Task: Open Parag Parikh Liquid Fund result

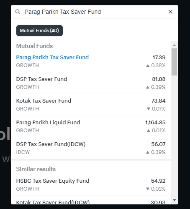Action: click(91, 126)
